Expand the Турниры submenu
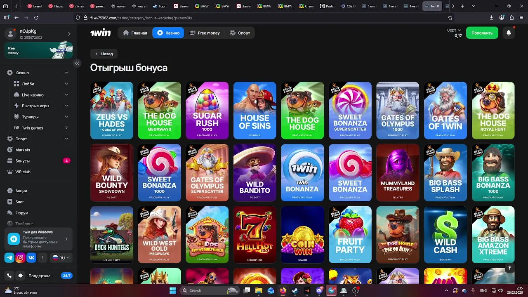Screen dimensions: 528x297 66,117
